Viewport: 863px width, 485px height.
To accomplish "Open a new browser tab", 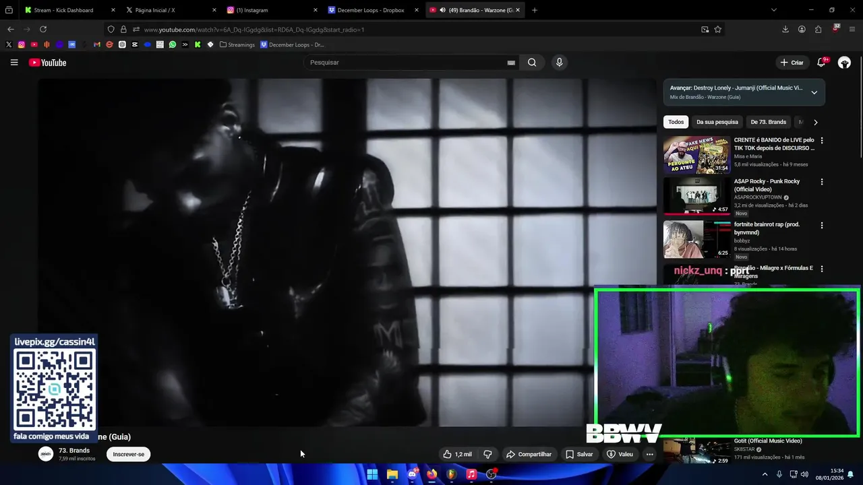I will click(x=535, y=10).
